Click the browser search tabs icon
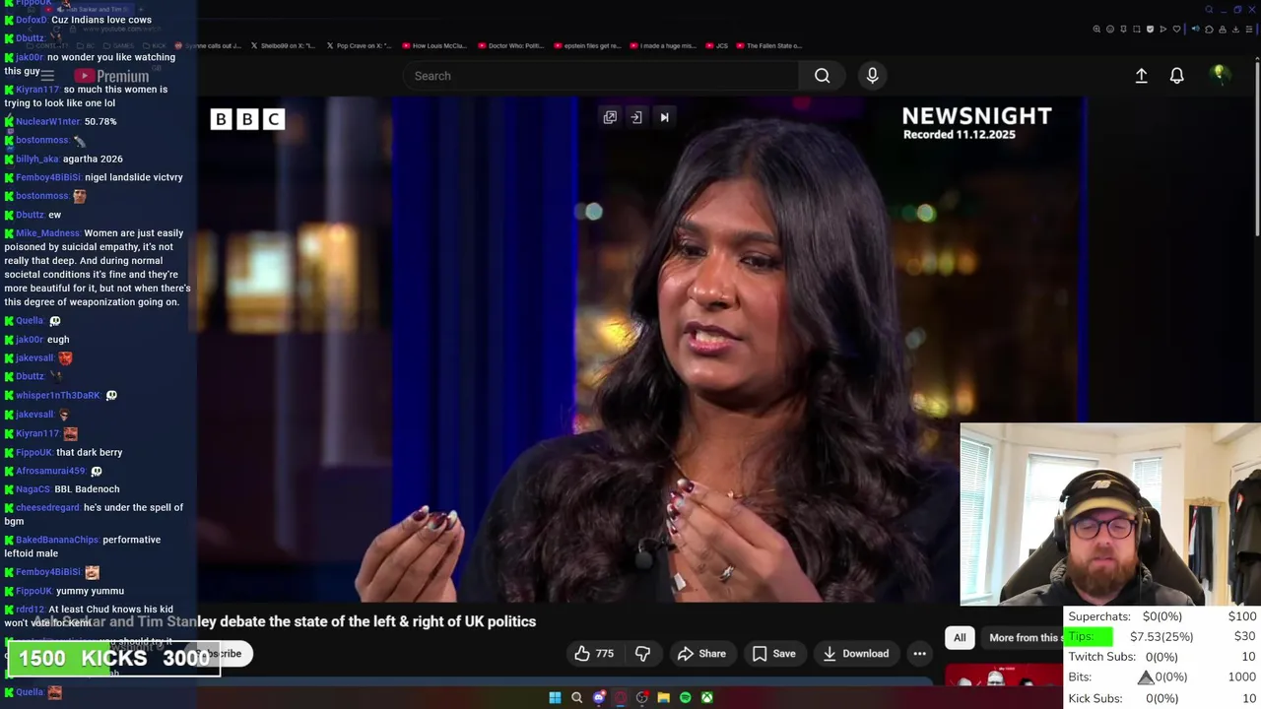 coord(1209,10)
